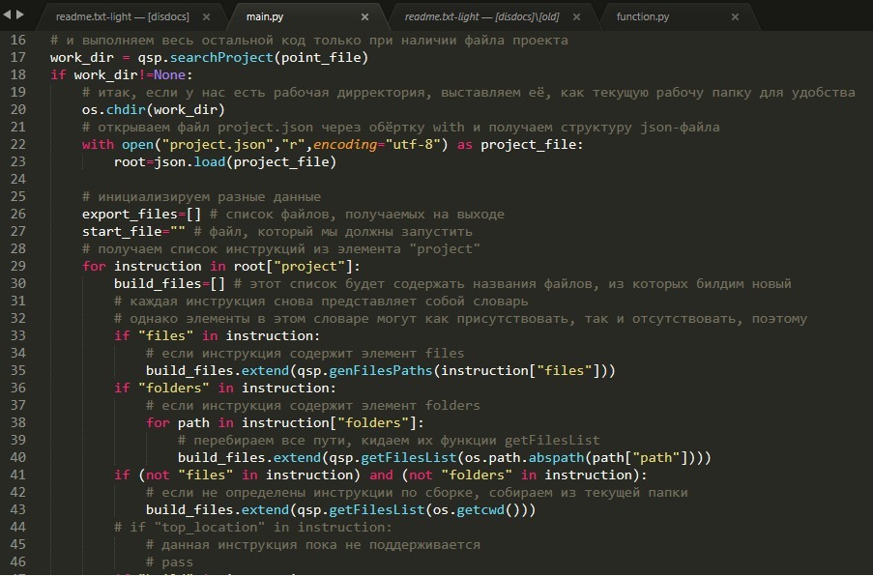Close the main.py tab
The height and width of the screenshot is (576, 873).
point(364,17)
